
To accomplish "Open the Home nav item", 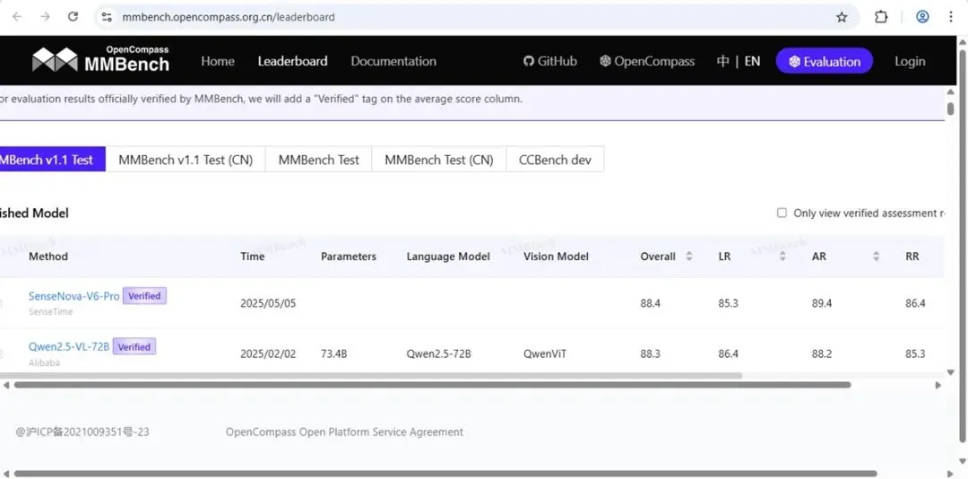I will (x=217, y=61).
